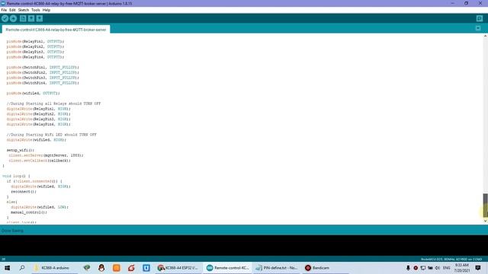The image size is (488, 274).
Task: Click the Upload sketch button
Action: pyautogui.click(x=13, y=18)
